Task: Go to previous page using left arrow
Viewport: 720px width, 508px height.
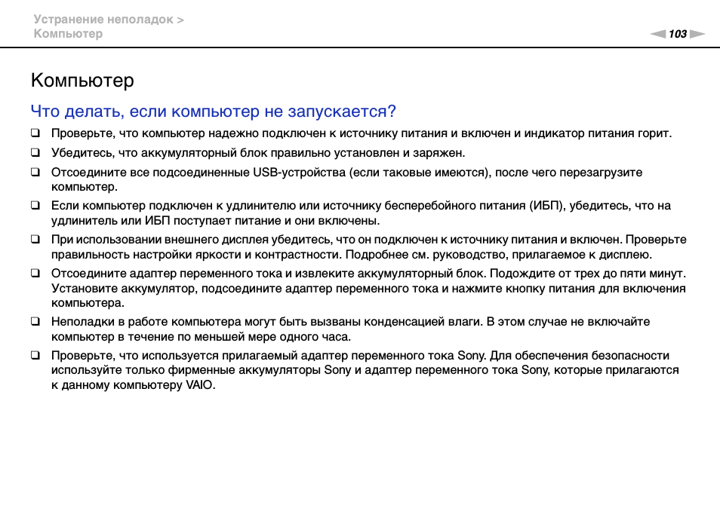Action: 658,34
